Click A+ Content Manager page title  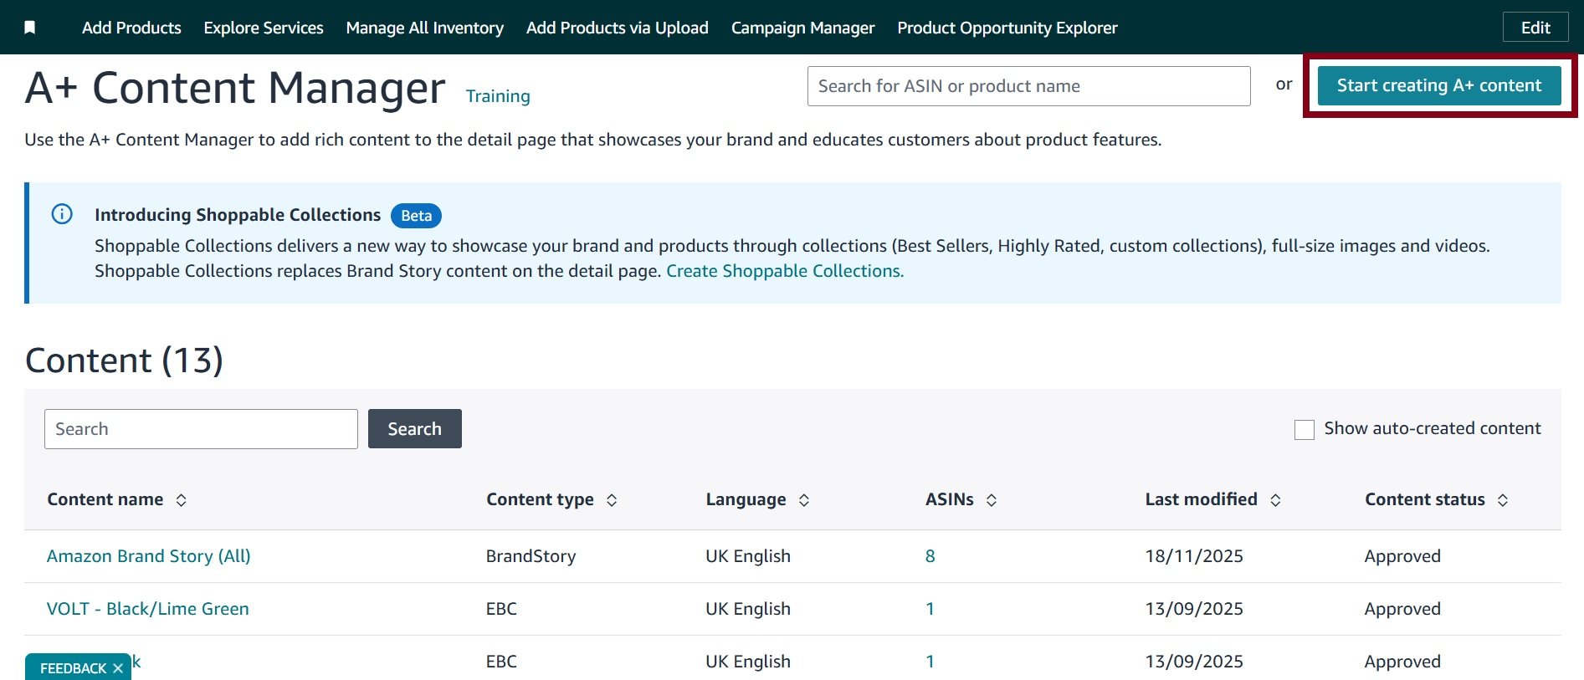tap(235, 88)
